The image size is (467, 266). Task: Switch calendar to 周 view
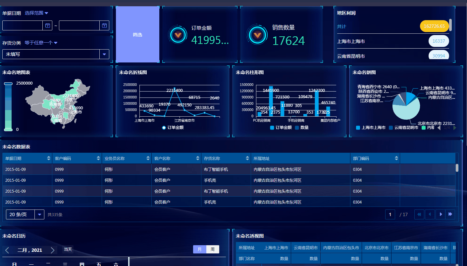coord(213,249)
